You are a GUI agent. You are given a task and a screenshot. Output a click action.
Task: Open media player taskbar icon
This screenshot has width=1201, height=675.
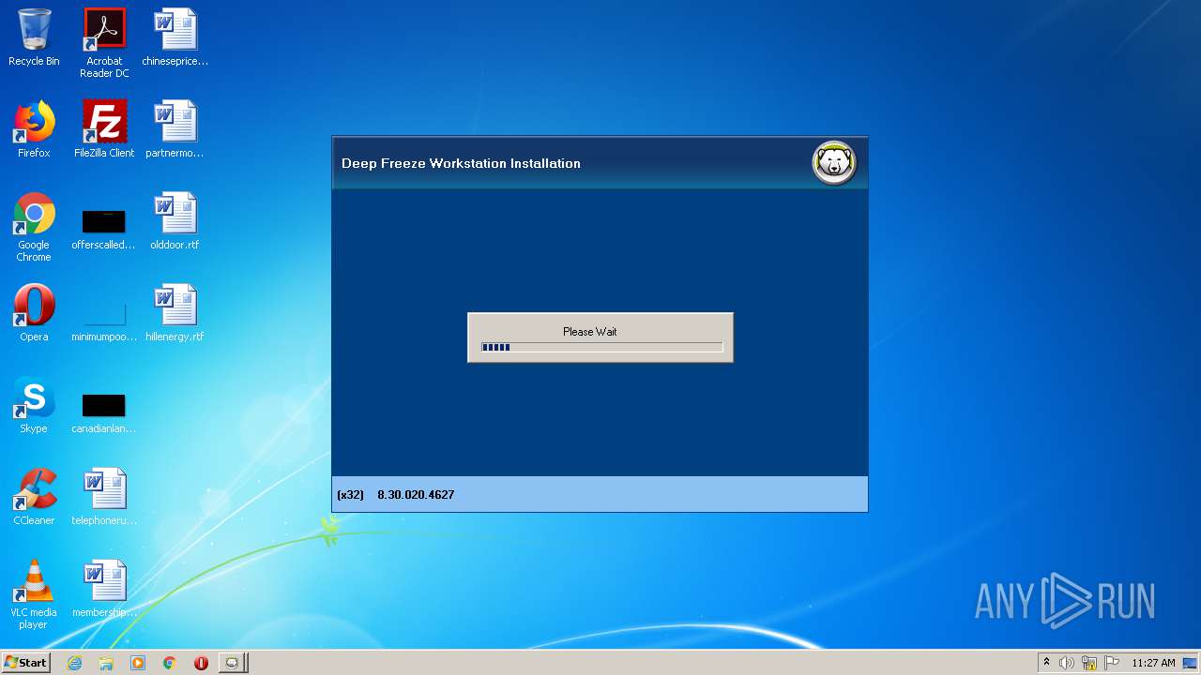pos(138,663)
